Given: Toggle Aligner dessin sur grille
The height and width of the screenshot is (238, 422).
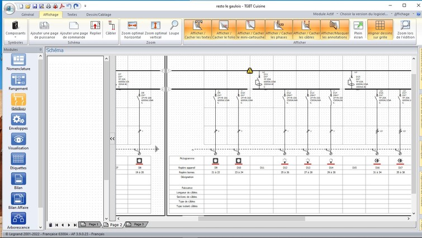Looking at the screenshot, I should [x=380, y=29].
